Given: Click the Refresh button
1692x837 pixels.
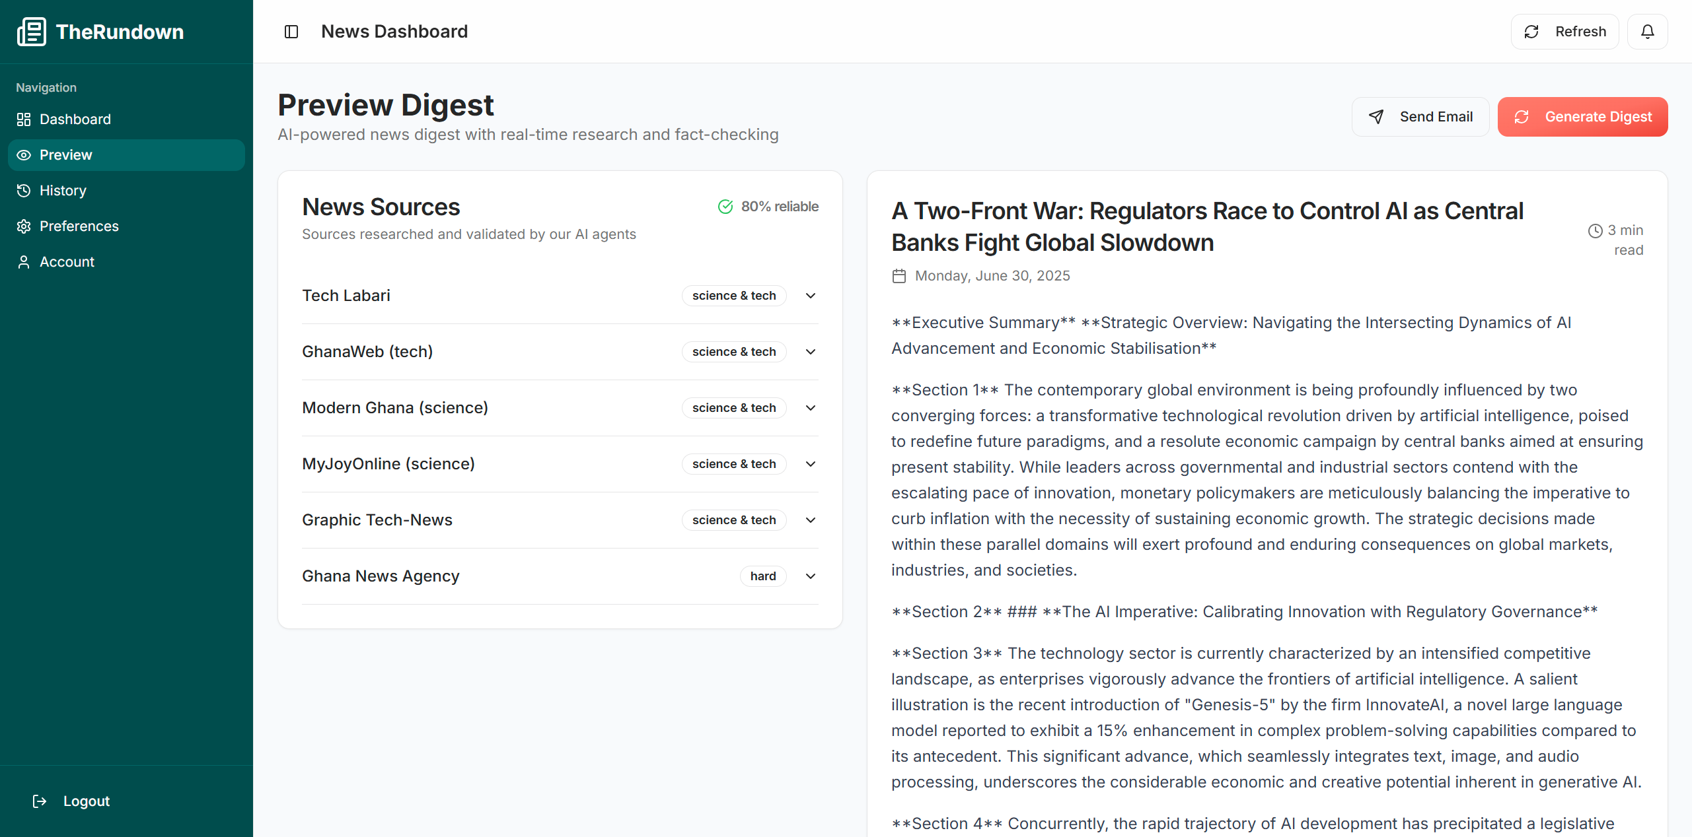Looking at the screenshot, I should coord(1564,32).
